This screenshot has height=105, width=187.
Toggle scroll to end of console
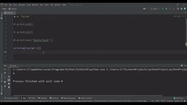(9, 80)
